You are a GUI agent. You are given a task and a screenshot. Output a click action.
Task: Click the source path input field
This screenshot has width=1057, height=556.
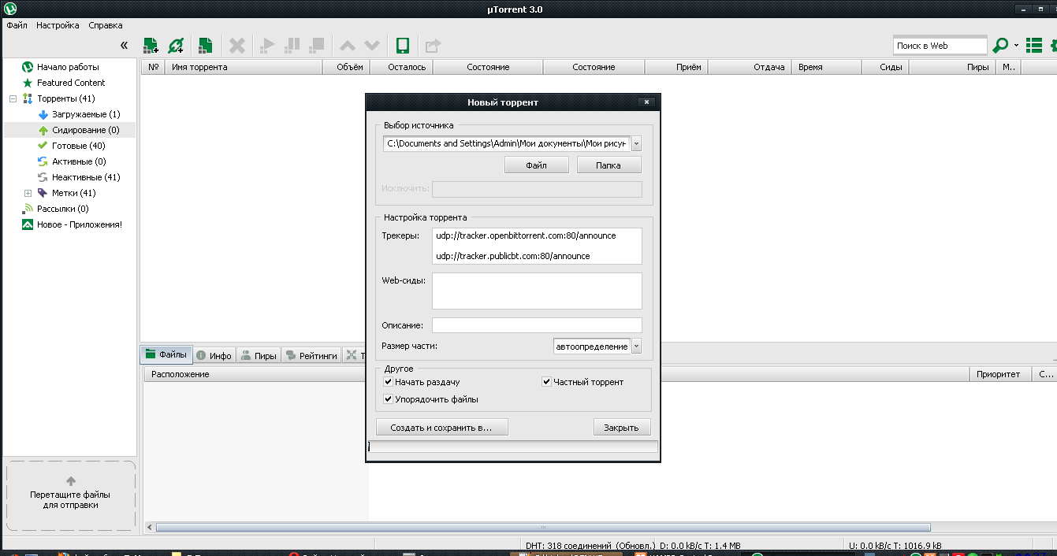click(x=507, y=143)
